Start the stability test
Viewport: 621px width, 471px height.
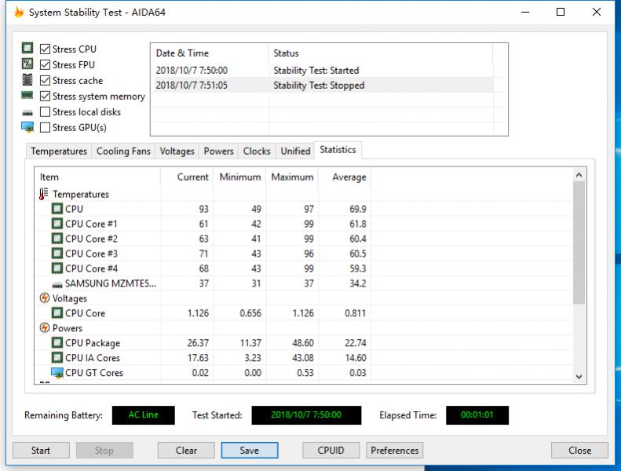[41, 451]
